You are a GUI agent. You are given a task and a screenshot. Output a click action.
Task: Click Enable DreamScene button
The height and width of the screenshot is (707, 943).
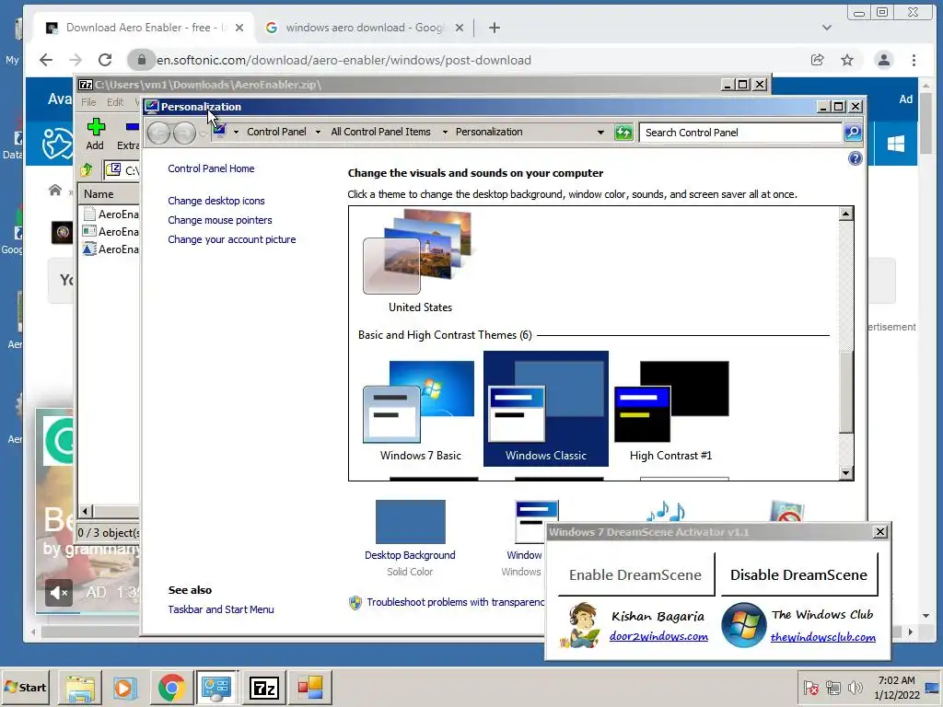click(x=635, y=574)
